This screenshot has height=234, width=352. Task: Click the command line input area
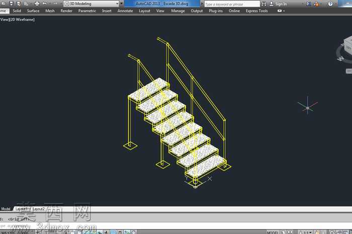[x=176, y=225]
